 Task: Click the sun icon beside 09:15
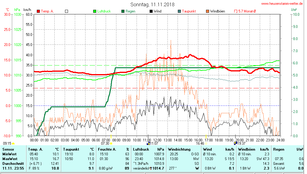click(13, 143)
